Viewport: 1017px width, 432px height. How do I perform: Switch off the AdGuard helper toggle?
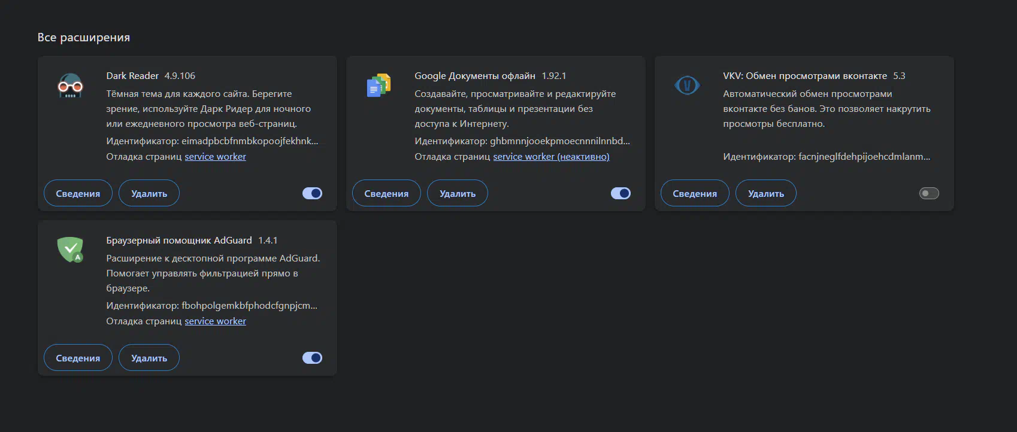312,358
